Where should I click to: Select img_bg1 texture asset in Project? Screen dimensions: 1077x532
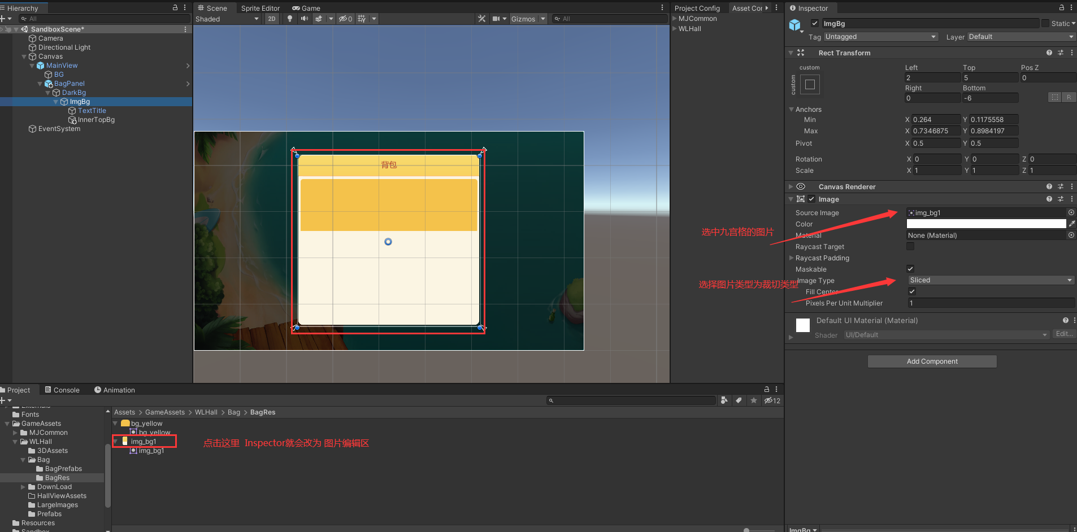(x=144, y=441)
